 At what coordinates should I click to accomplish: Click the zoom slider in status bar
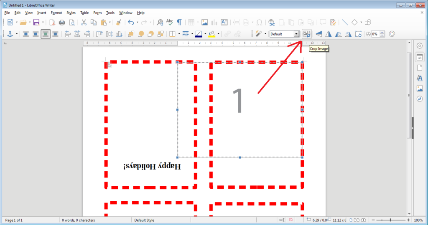[390, 220]
